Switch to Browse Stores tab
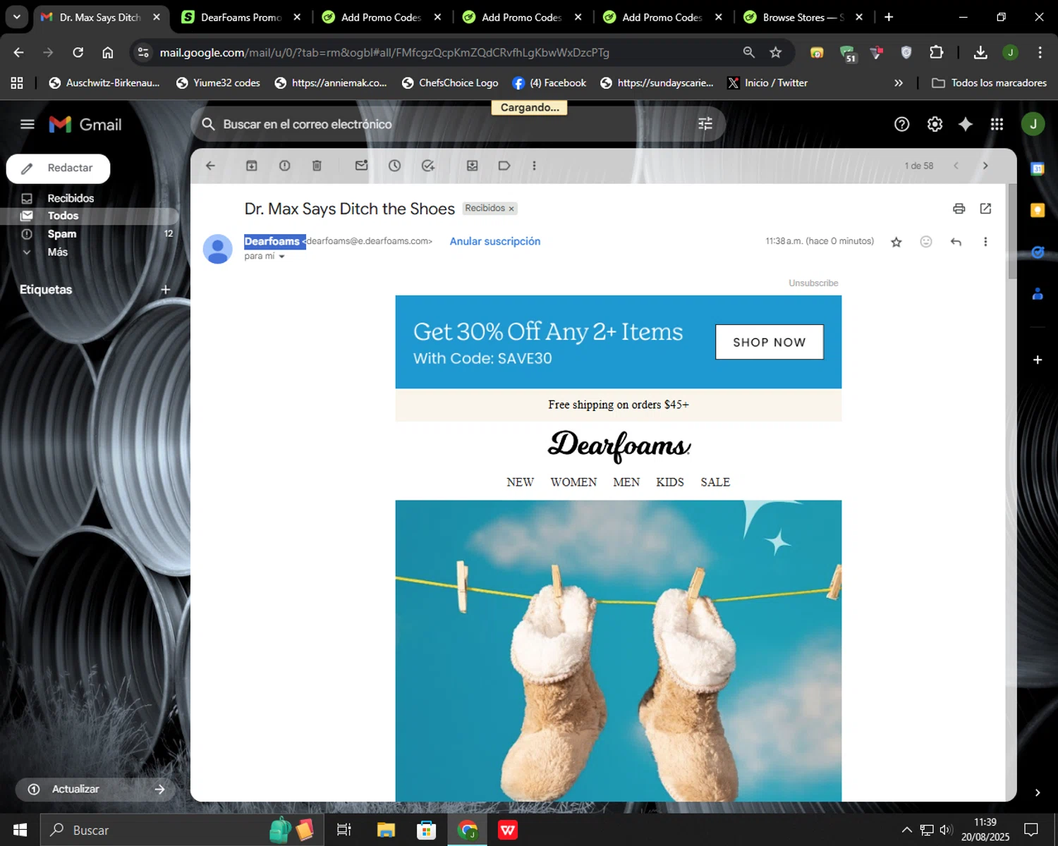This screenshot has height=846, width=1058. 803,17
